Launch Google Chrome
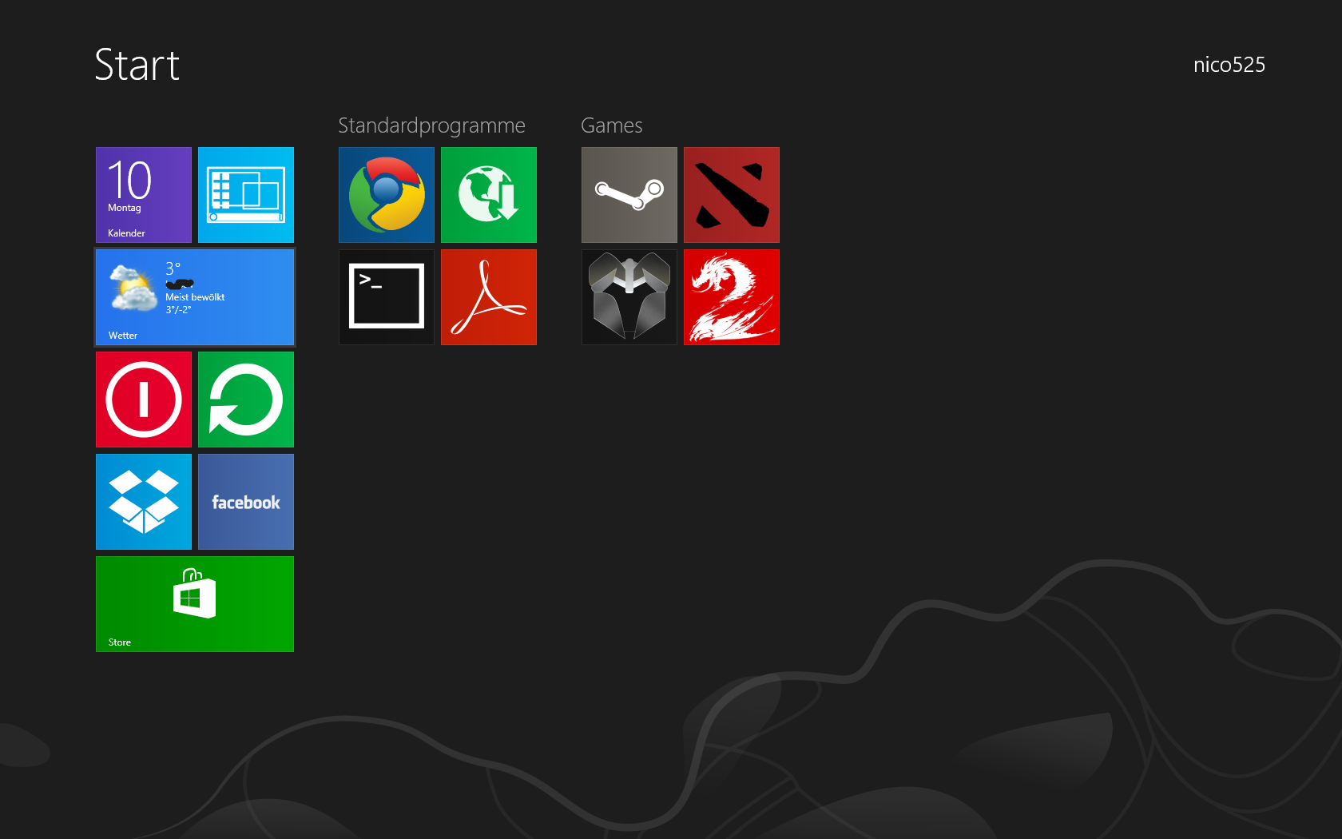Viewport: 1342px width, 839px height. tap(387, 195)
